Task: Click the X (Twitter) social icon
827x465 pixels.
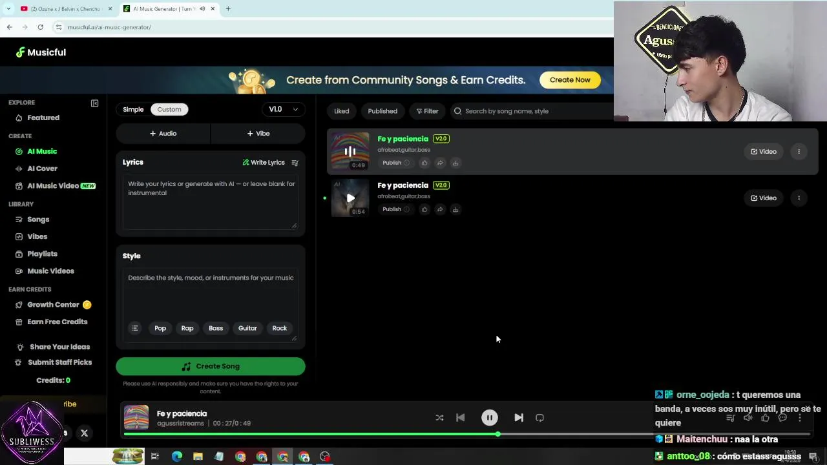Action: [x=84, y=433]
